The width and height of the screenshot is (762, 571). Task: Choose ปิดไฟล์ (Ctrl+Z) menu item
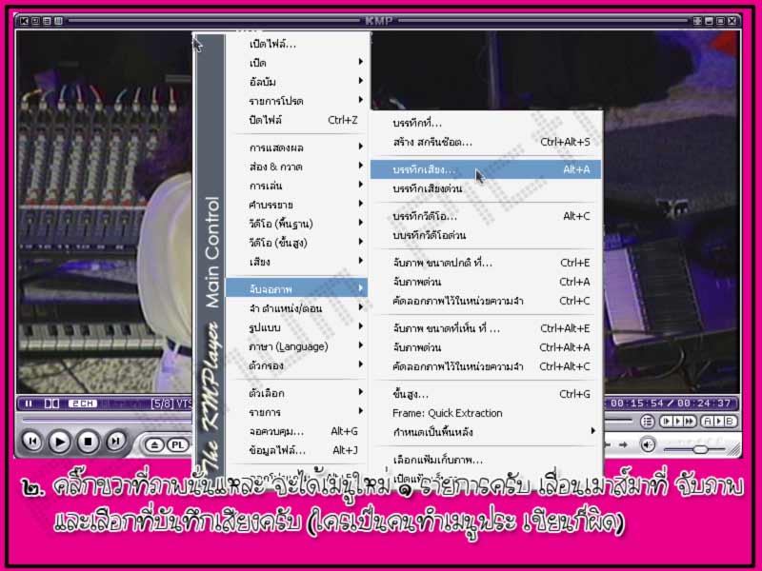(296, 120)
